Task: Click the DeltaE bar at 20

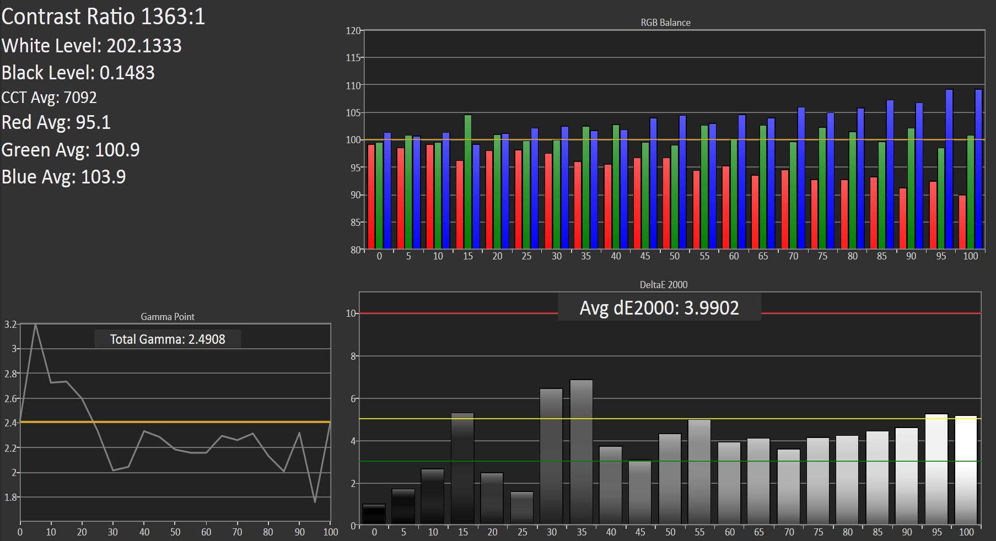Action: click(492, 498)
